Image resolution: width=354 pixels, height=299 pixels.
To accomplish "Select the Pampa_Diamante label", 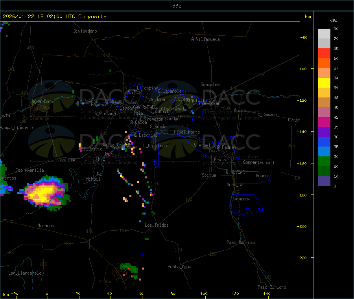I will pos(17,128).
